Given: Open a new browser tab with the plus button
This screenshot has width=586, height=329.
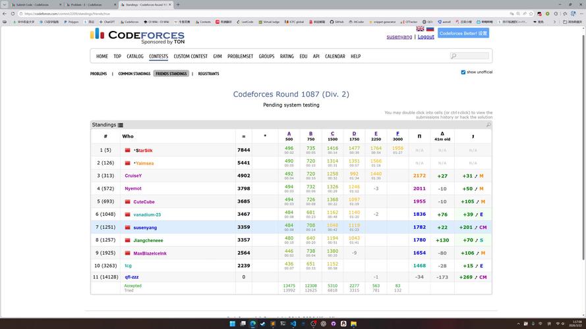Looking at the screenshot, I should 178,5.
